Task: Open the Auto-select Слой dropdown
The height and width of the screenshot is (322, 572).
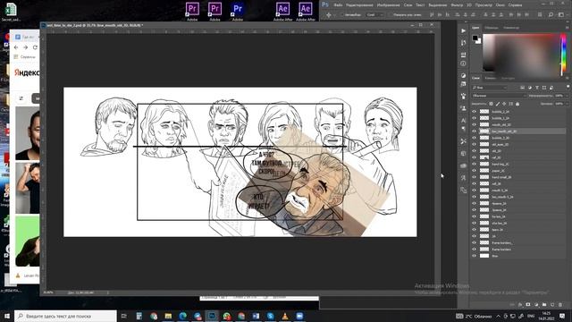Action: (x=374, y=15)
